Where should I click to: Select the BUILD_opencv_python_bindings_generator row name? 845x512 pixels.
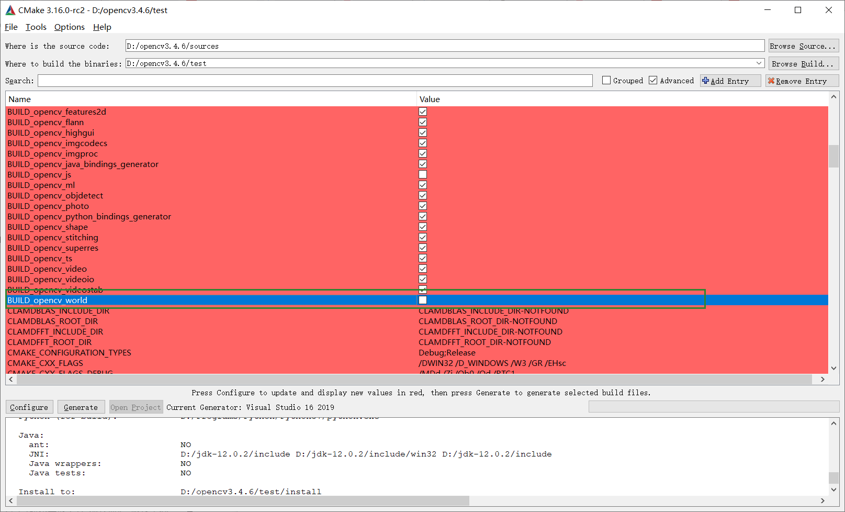point(89,216)
